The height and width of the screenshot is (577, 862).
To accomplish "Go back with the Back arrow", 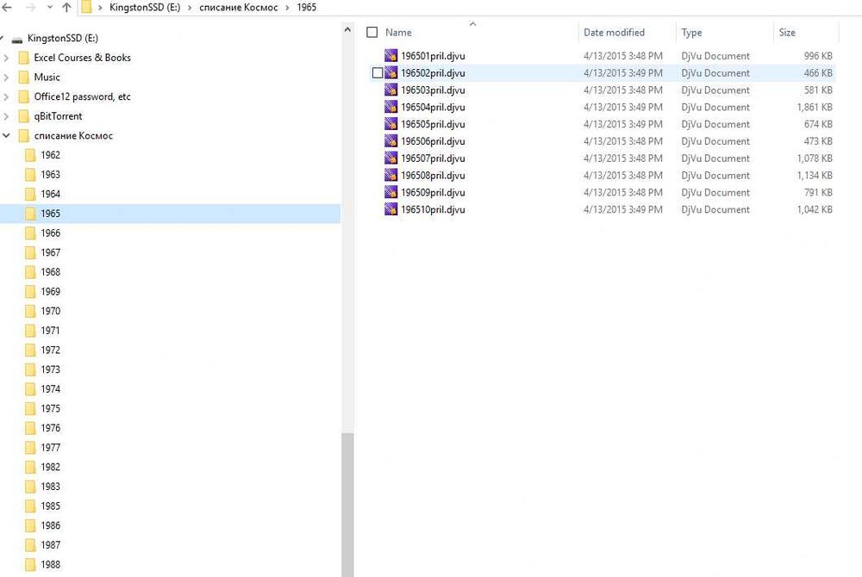I will tap(7, 7).
